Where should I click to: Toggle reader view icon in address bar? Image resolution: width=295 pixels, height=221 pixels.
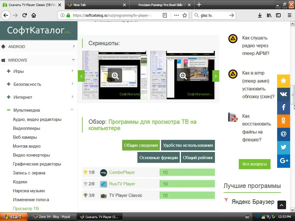pos(164,15)
